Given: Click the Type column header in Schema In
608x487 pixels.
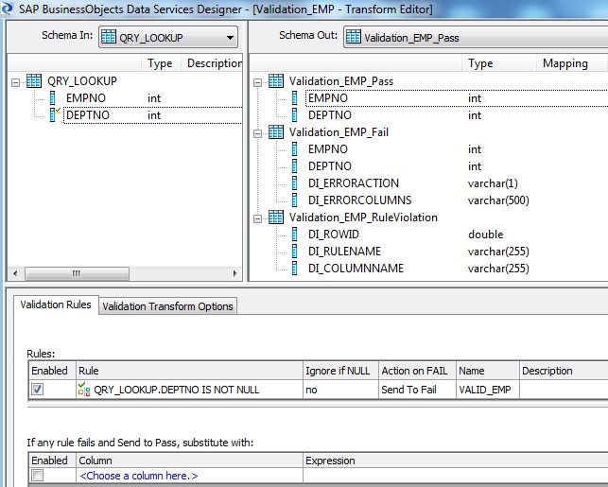Looking at the screenshot, I should point(160,63).
